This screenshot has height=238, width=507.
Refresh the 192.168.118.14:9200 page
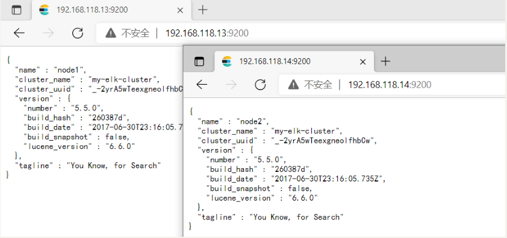point(260,85)
